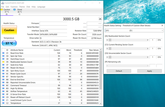Click raw value 0000000045CA
Screen dimensions: 165x107
click(93, 83)
